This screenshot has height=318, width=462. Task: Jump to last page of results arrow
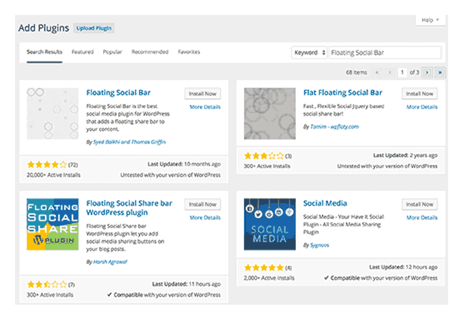click(440, 73)
